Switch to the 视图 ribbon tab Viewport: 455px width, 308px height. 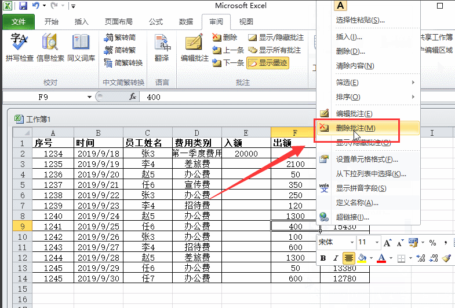[x=246, y=22]
